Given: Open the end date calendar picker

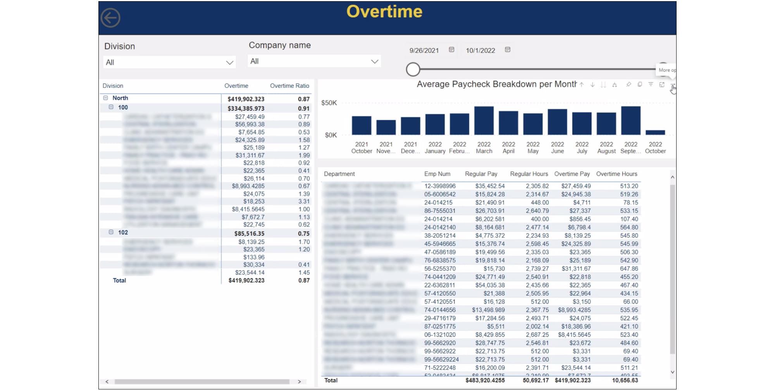Looking at the screenshot, I should (x=508, y=50).
